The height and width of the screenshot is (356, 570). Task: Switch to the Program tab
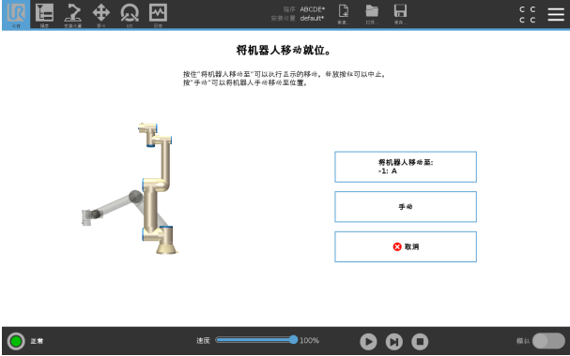(x=44, y=14)
